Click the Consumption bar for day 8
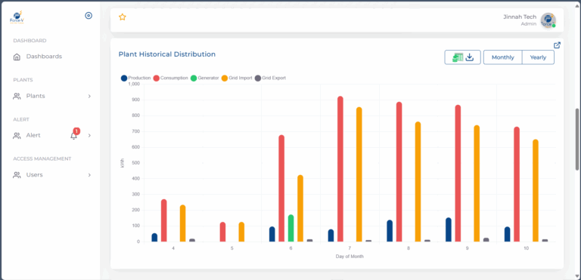The image size is (581, 280). (399, 172)
